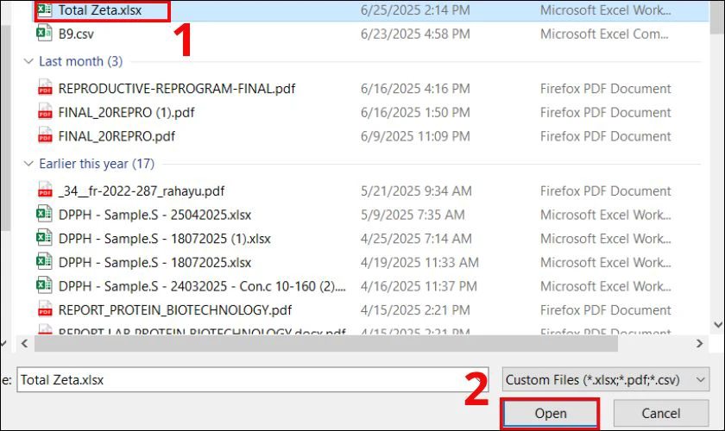Collapse the Earlier this year (17) group
This screenshot has height=431, width=725.
click(x=28, y=164)
